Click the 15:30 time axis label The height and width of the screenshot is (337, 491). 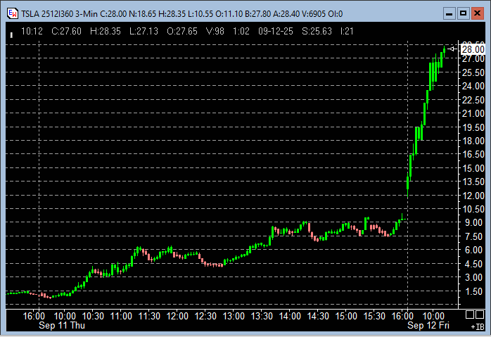(x=374, y=316)
